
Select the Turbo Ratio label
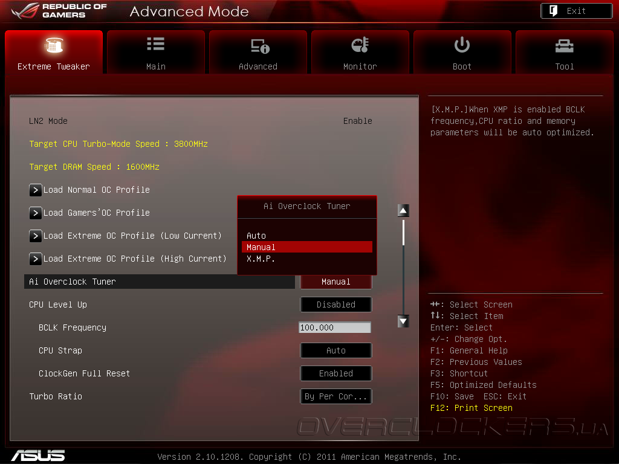(56, 396)
